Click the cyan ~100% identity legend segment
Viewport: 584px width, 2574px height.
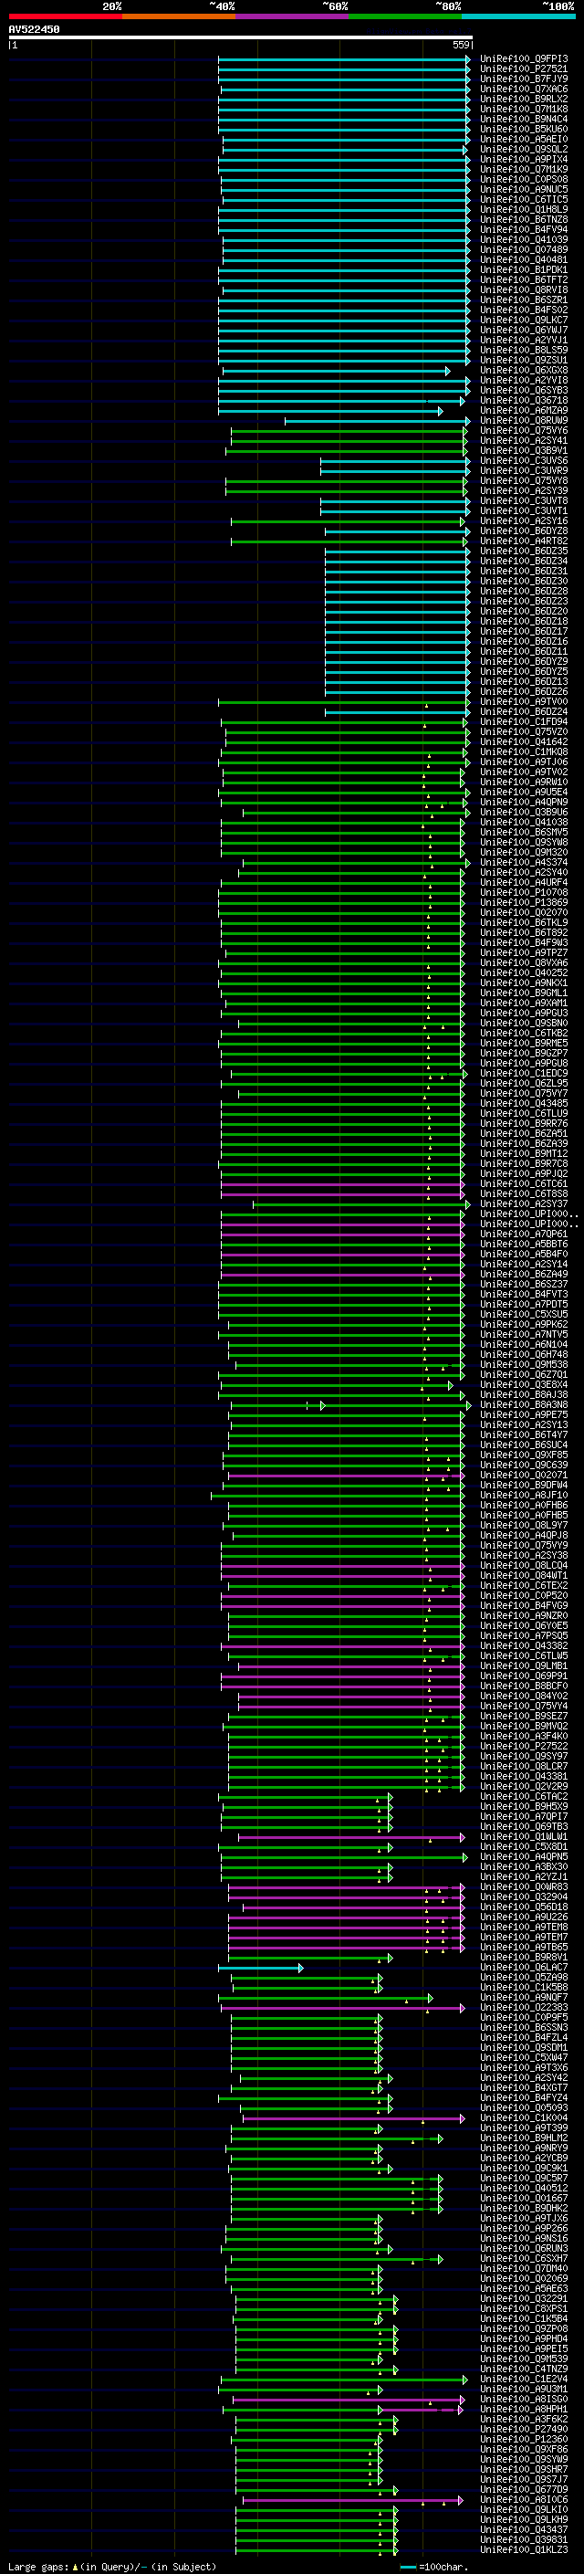519,17
